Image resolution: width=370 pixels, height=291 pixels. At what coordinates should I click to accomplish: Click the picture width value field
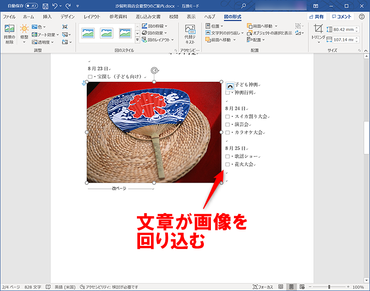click(343, 39)
